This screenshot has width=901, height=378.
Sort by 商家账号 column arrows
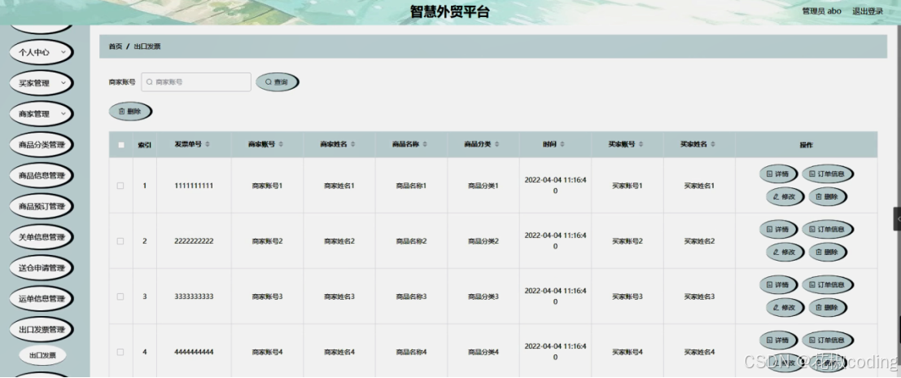coord(281,144)
